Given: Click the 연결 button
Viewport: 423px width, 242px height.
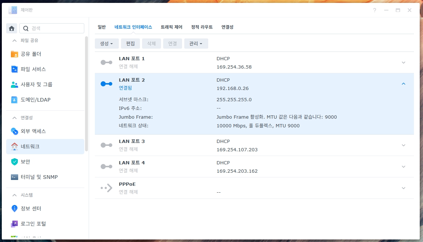Looking at the screenshot, I should 172,44.
